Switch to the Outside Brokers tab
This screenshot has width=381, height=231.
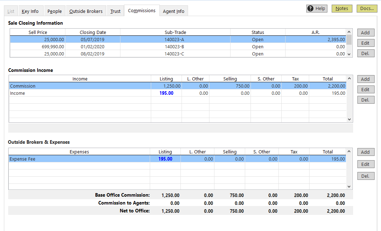86,11
